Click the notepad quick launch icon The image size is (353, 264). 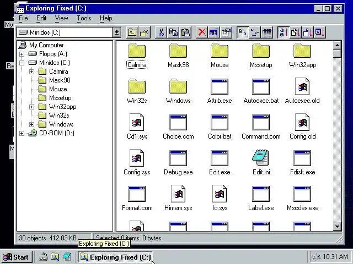pos(67,257)
